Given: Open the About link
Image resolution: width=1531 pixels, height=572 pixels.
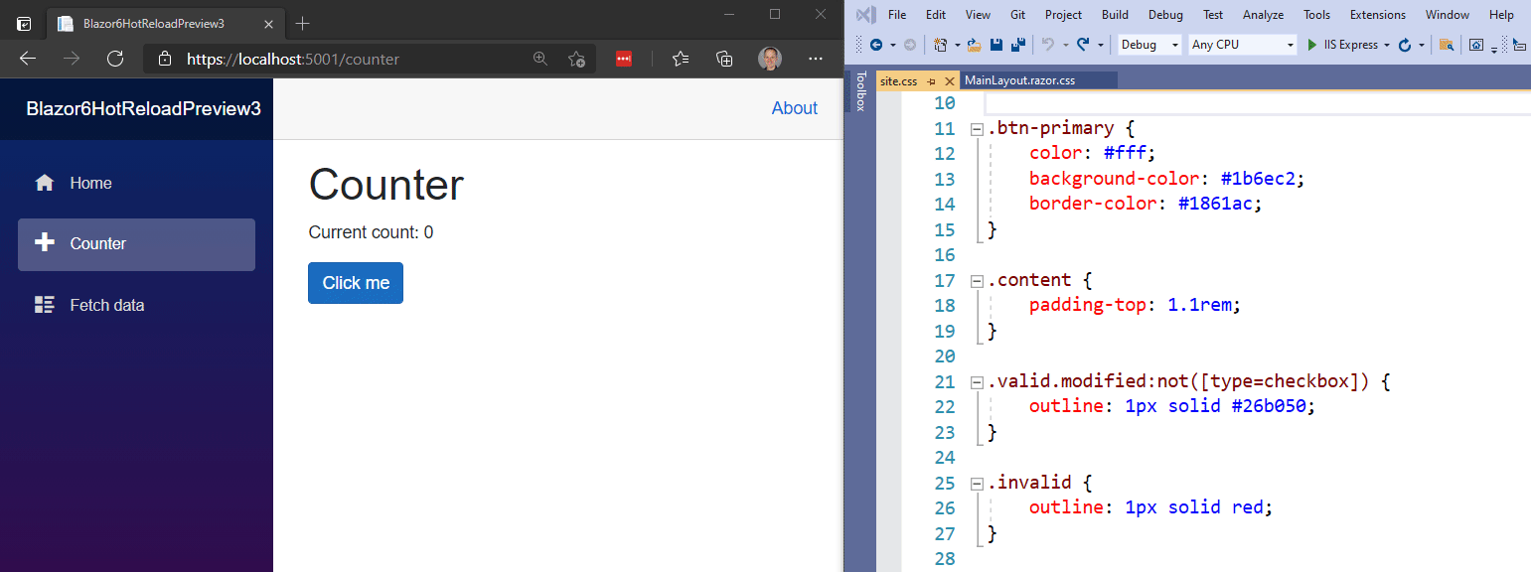Looking at the screenshot, I should point(795,108).
